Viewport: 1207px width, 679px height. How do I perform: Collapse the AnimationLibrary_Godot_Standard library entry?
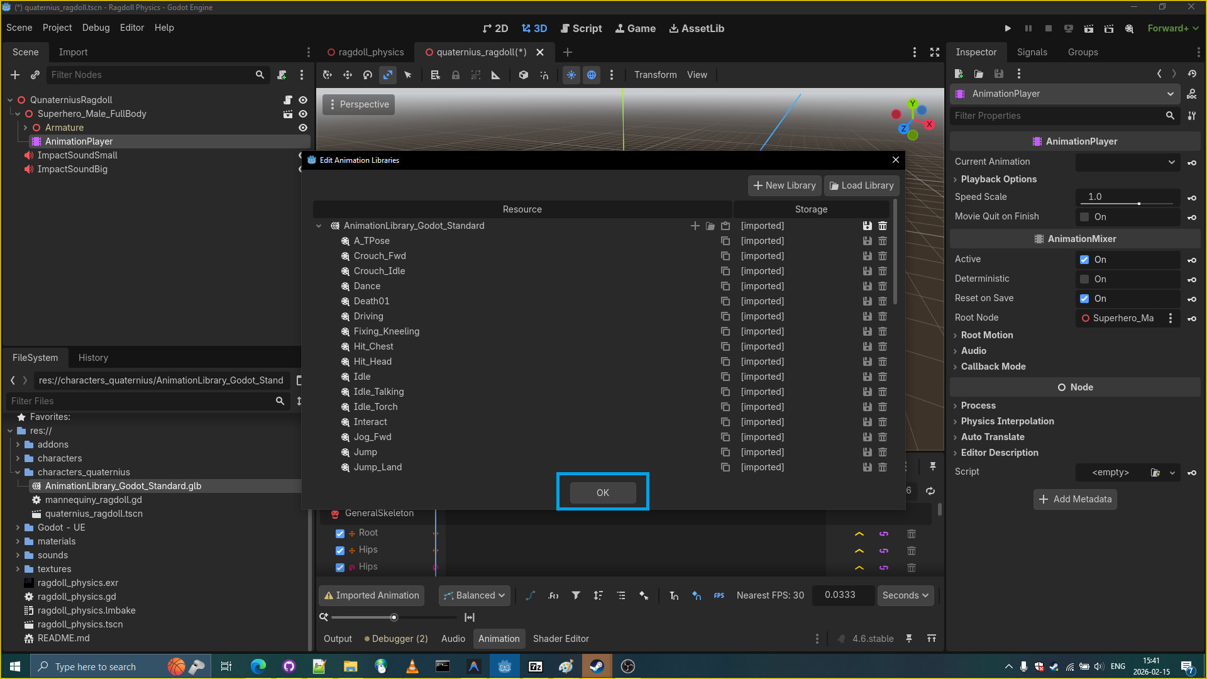coord(319,226)
